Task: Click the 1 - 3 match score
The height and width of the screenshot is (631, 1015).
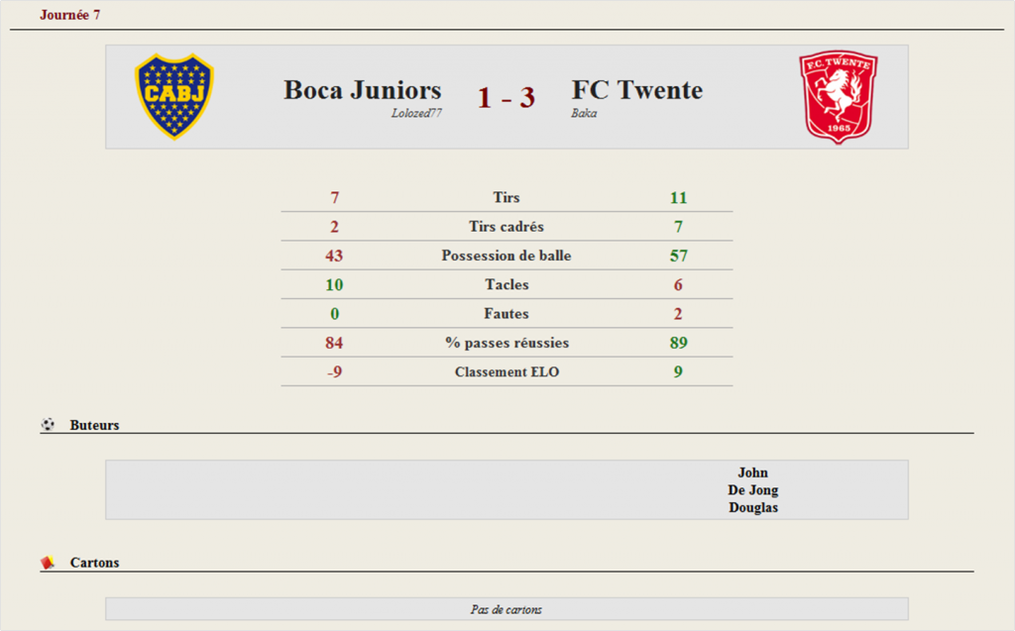Action: 507,98
